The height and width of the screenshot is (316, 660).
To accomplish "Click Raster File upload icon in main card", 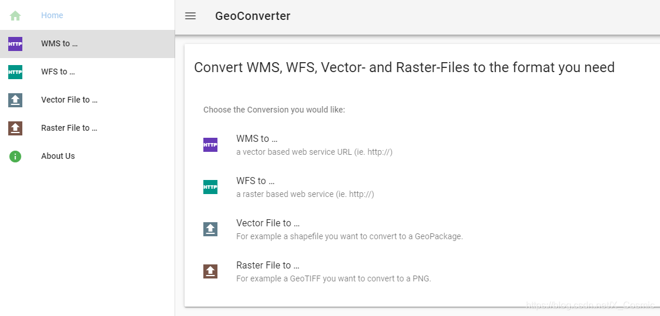I will [x=210, y=271].
